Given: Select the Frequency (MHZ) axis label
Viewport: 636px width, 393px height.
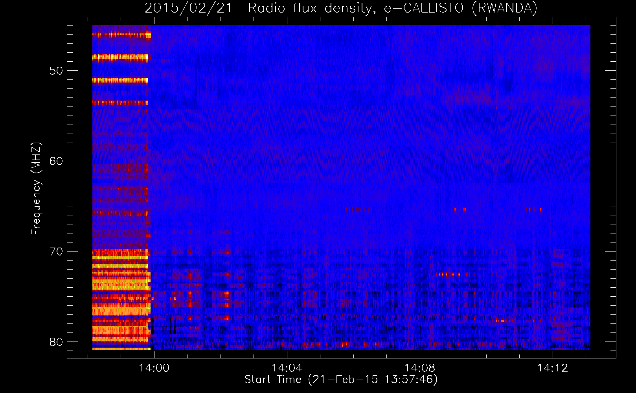Looking at the screenshot, I should 36,189.
